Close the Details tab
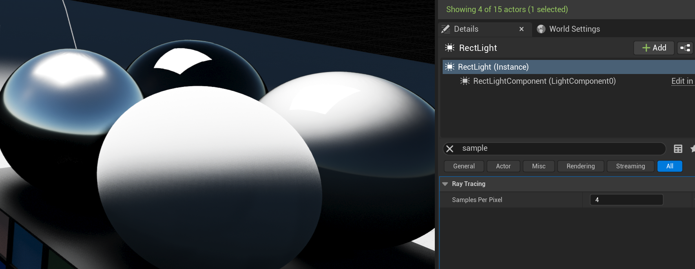This screenshot has width=695, height=269. click(x=522, y=29)
